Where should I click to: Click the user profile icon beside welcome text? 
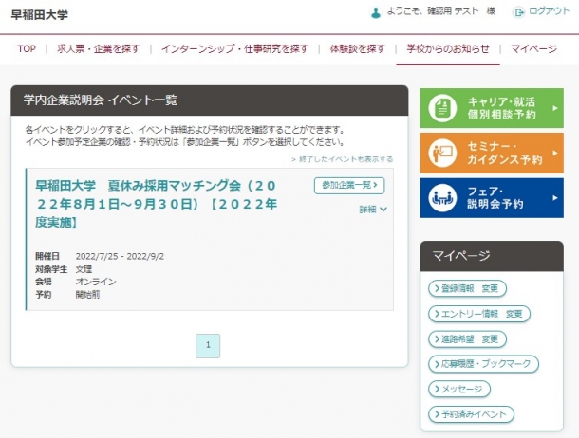376,13
